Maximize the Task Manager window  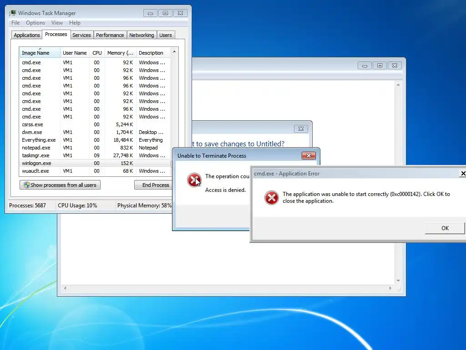(x=165, y=13)
